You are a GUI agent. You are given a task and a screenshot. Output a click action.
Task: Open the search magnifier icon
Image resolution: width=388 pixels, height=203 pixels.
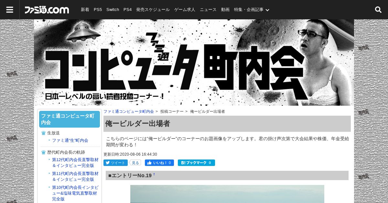click(378, 10)
